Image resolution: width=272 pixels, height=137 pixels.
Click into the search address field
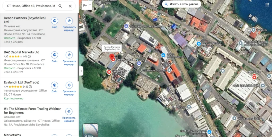[x=31, y=6]
